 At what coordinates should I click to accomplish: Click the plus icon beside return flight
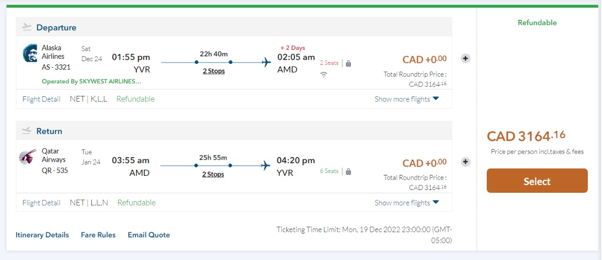[465, 162]
